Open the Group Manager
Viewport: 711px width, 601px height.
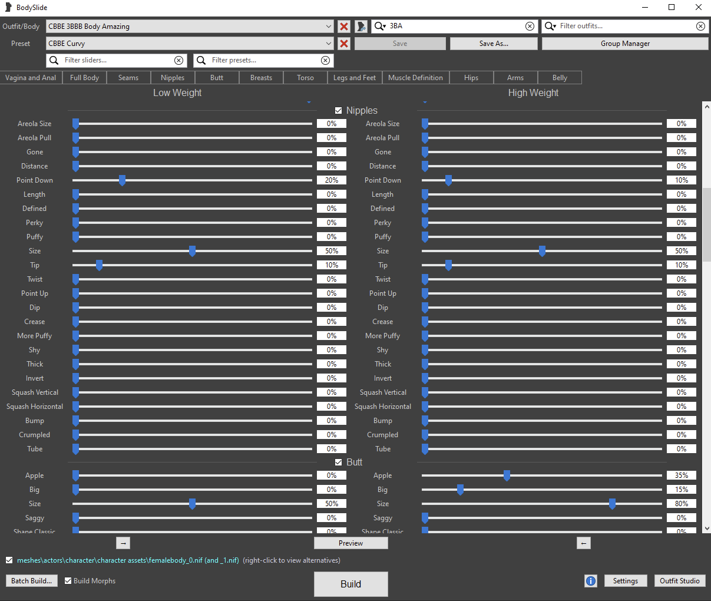(625, 44)
